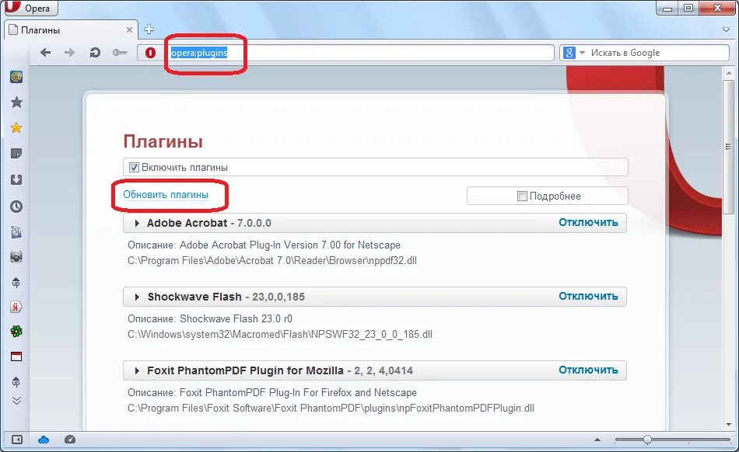The width and height of the screenshot is (739, 452).
Task: Click the scrollbar up arrow
Action: point(729,73)
